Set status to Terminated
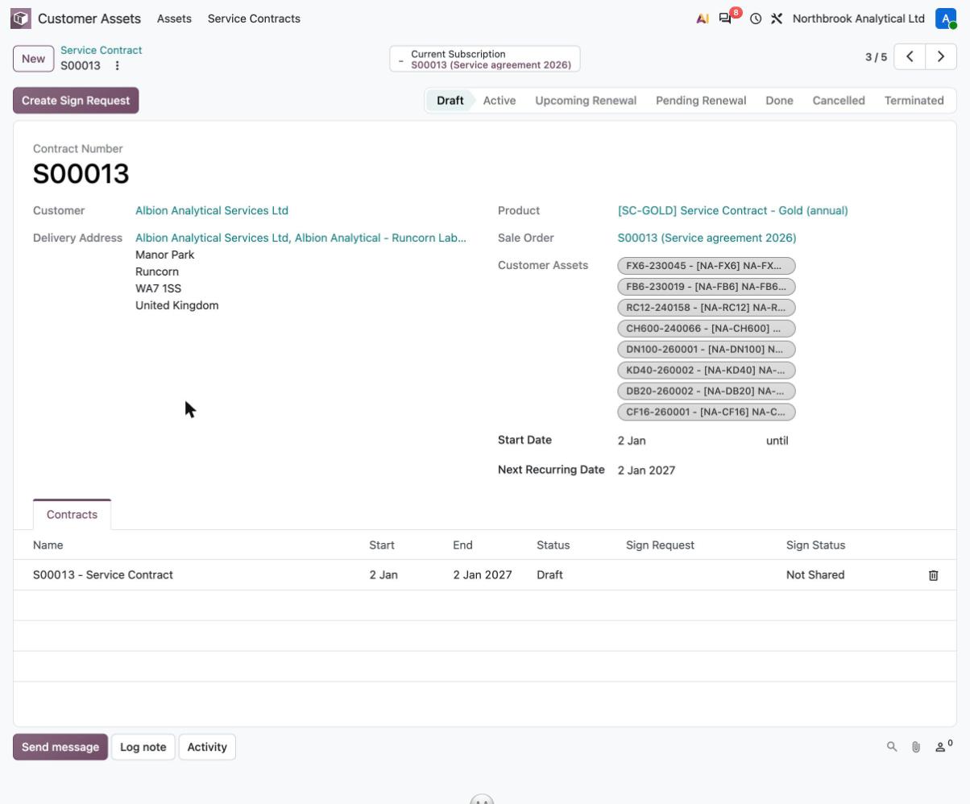 click(914, 101)
